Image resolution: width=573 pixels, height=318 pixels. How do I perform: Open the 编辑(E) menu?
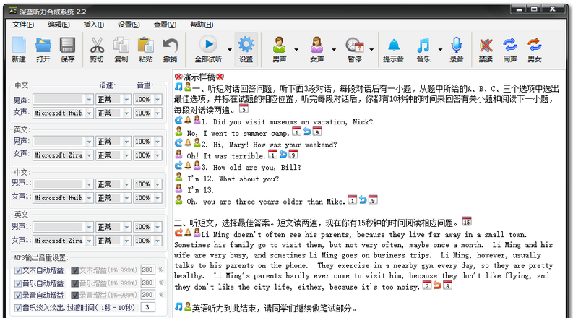point(59,25)
